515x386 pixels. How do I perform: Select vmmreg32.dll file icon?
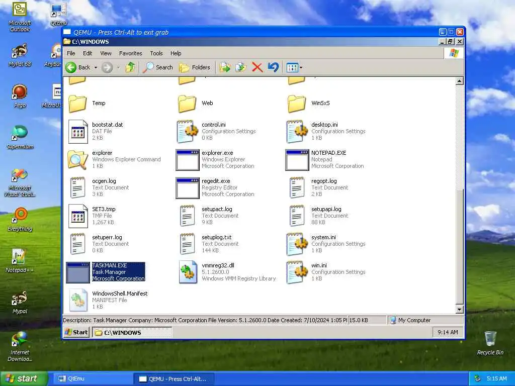click(188, 272)
